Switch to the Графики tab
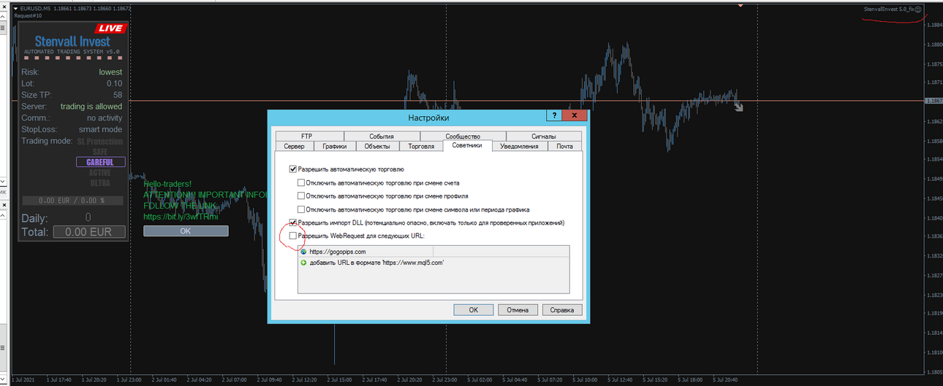The width and height of the screenshot is (943, 386). (335, 146)
